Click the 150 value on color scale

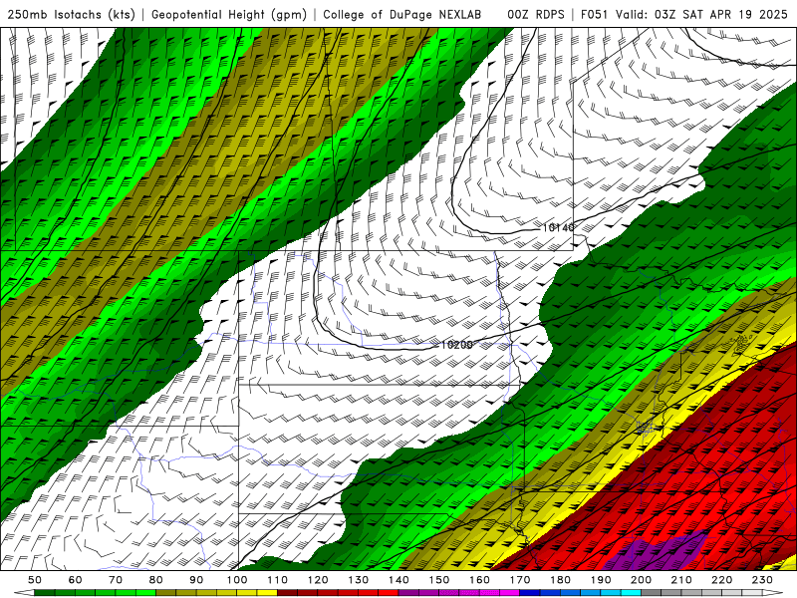pyautogui.click(x=439, y=580)
